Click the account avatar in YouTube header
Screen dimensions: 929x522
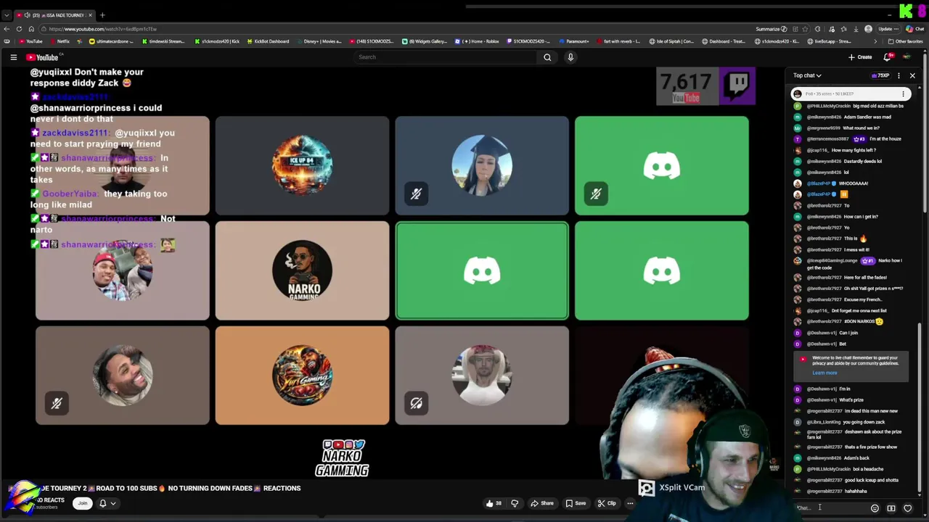pos(907,57)
